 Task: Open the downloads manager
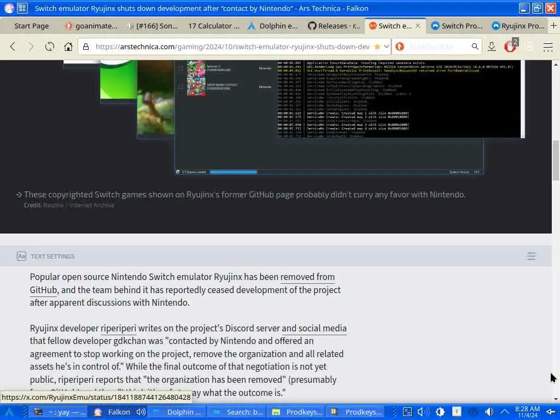point(492,46)
